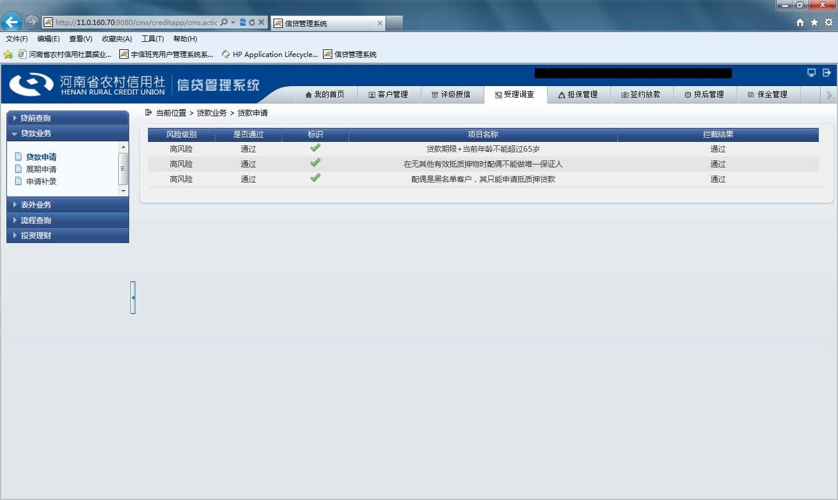The image size is (838, 500).
Task: Open the 工具(T) menu
Action: point(152,39)
